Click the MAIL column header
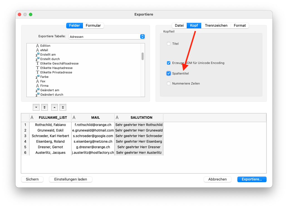Screen dimensions: 288x208 93,118
